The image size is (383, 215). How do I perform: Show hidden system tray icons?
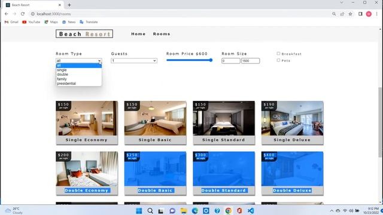332,211
